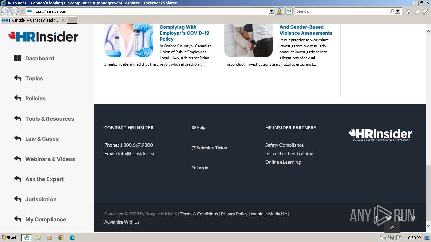Open Microsoft Edge from the taskbar
431x242 pixels.
pos(72,238)
